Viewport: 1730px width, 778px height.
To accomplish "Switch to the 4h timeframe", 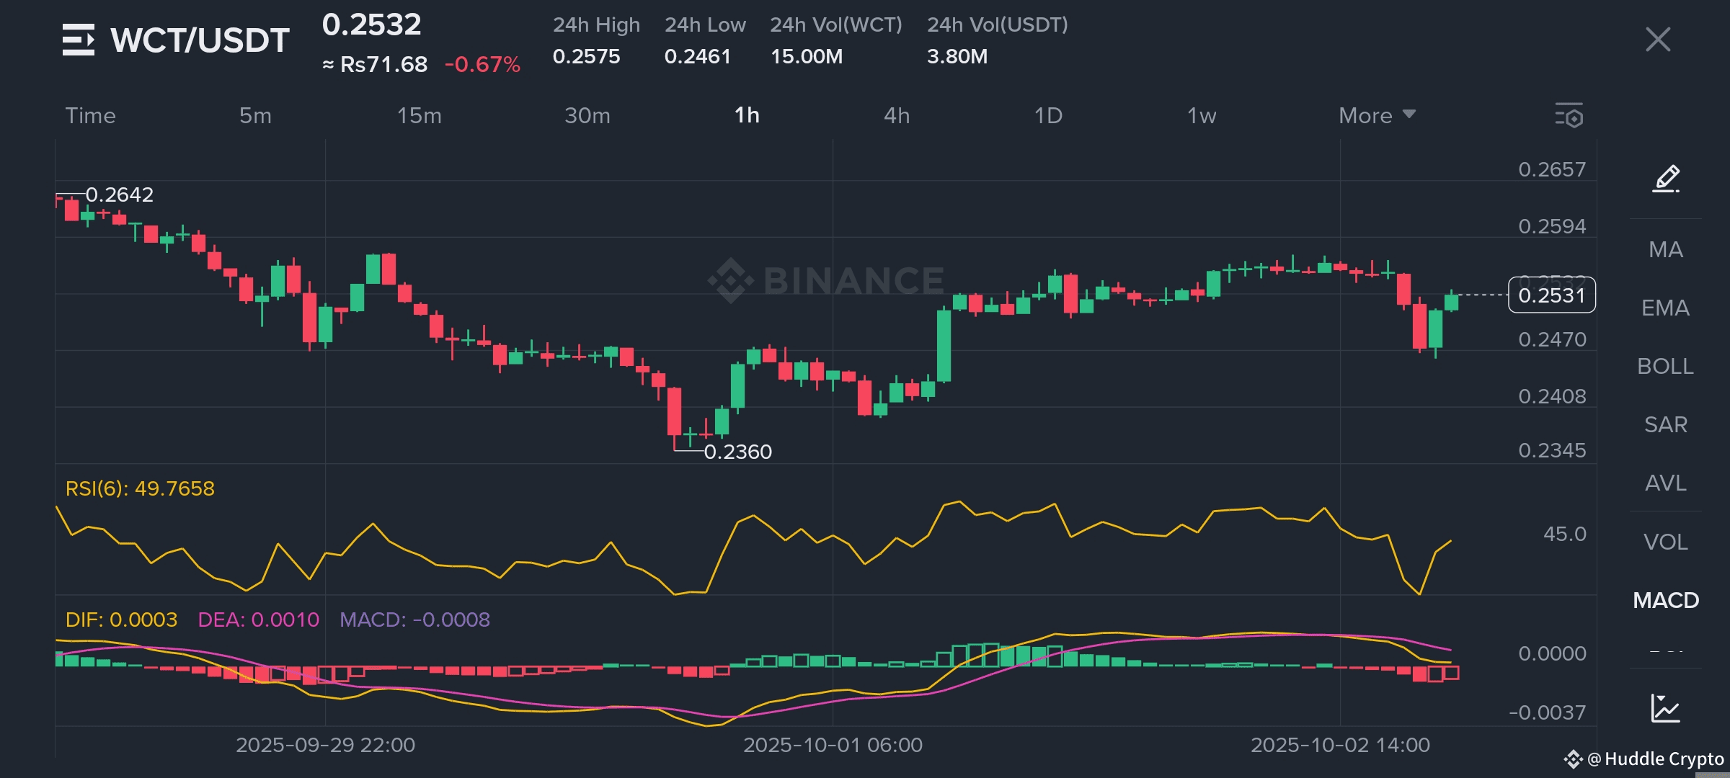I will click(897, 115).
